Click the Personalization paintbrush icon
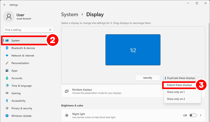Image resolution: width=210 pixels, height=122 pixels. coord(7,63)
